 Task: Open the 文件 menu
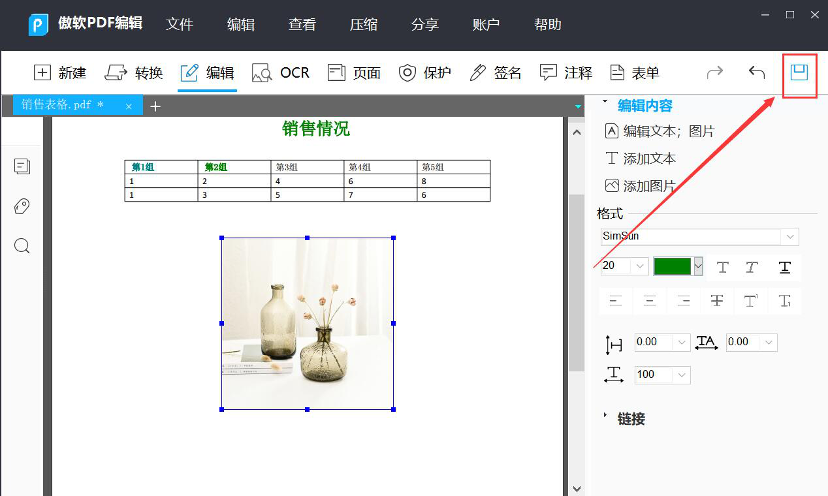tap(180, 25)
